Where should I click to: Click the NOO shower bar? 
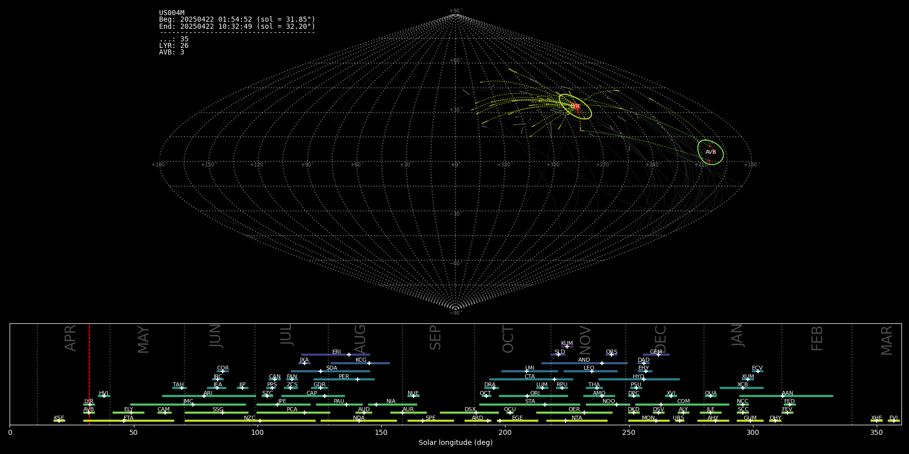[x=608, y=404]
